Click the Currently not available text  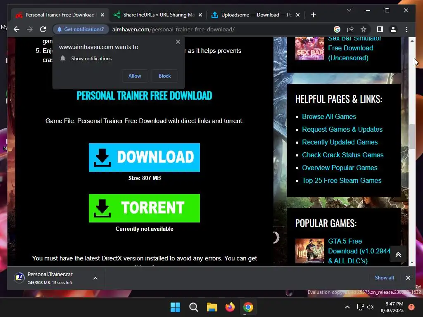pyautogui.click(x=144, y=229)
